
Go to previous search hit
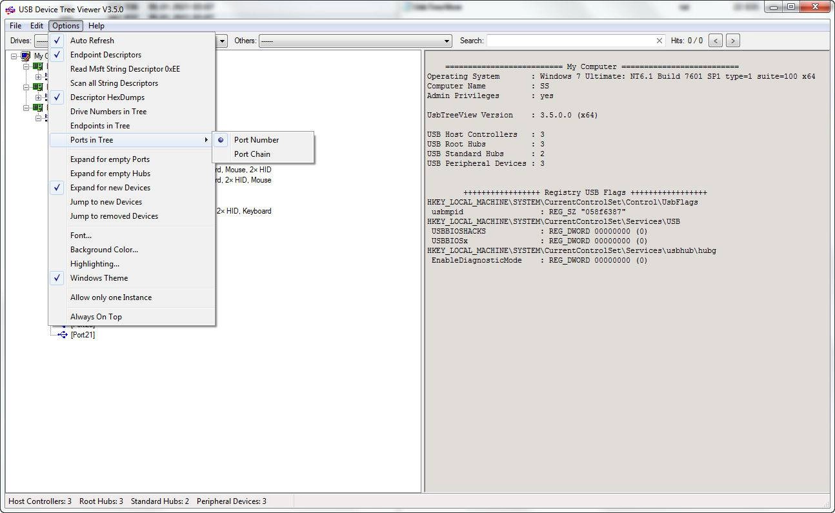click(x=715, y=41)
